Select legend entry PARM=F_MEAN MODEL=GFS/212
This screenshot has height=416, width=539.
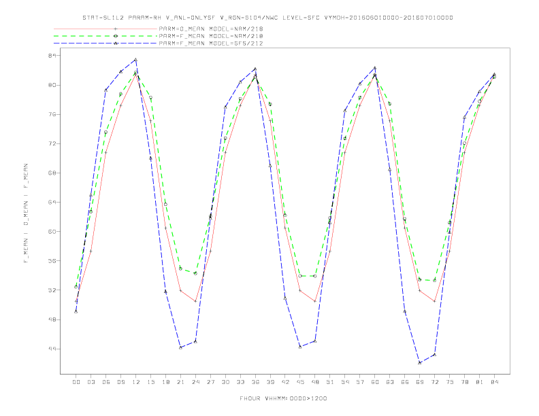tap(211, 44)
